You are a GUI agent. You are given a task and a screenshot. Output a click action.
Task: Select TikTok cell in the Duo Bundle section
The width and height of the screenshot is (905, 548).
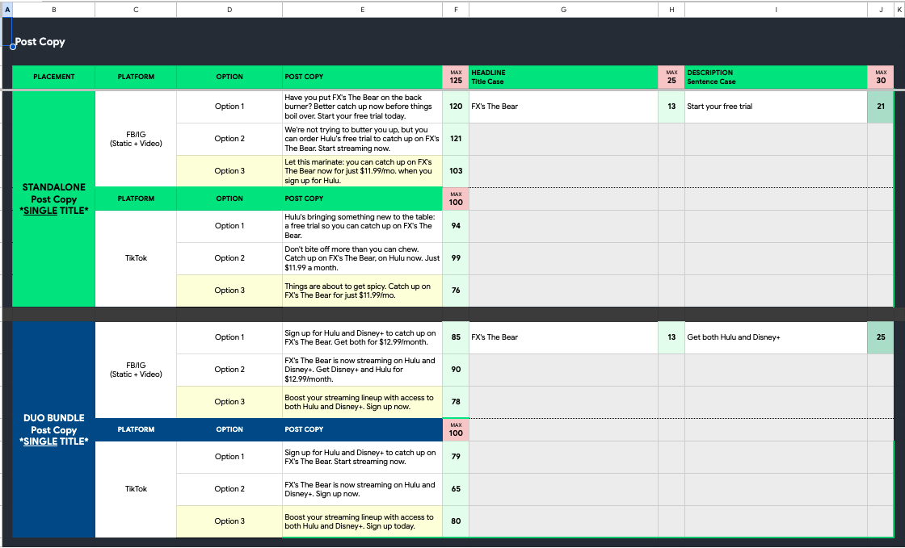point(136,488)
